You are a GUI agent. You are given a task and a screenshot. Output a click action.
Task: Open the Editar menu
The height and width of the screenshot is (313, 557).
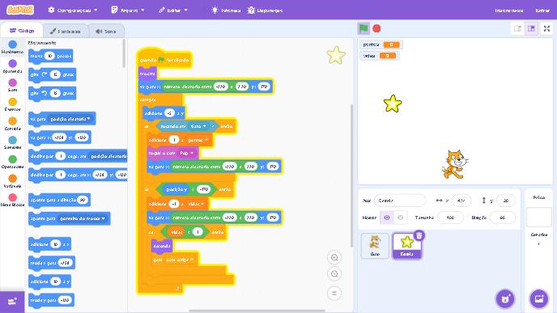tap(173, 11)
